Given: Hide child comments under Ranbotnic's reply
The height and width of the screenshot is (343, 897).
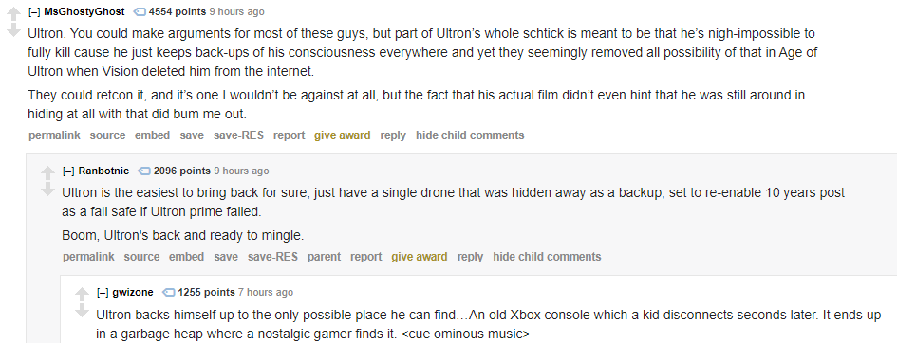Looking at the screenshot, I should coord(547,257).
